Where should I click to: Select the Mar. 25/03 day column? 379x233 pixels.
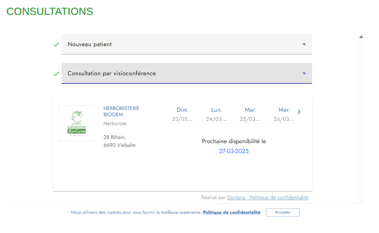pos(250,114)
